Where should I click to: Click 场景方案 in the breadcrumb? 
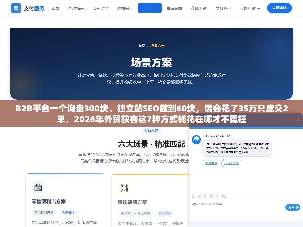(158, 46)
